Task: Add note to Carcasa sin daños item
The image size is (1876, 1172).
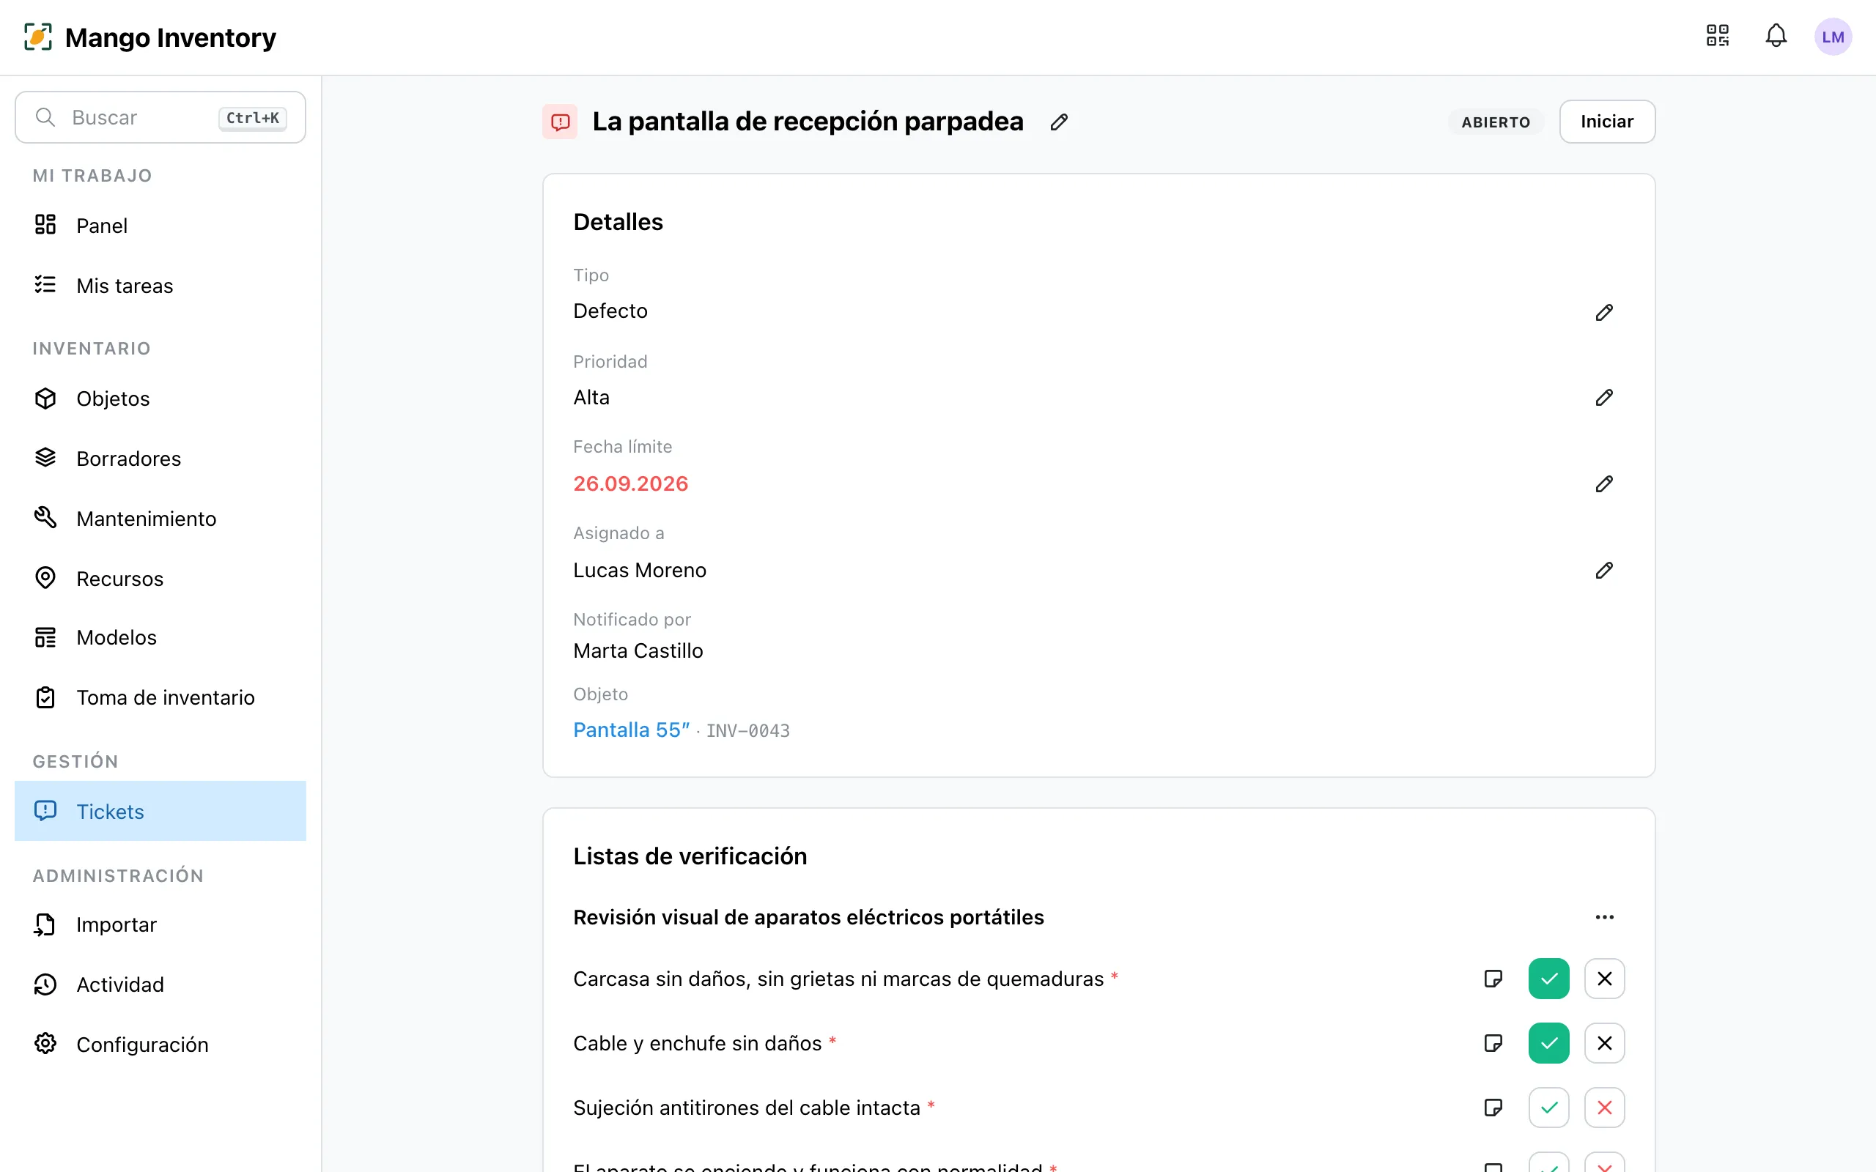Action: click(1493, 978)
